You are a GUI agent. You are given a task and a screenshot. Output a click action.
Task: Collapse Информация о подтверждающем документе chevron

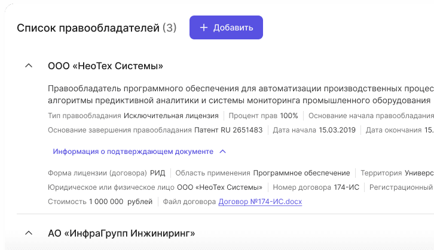[223, 152]
